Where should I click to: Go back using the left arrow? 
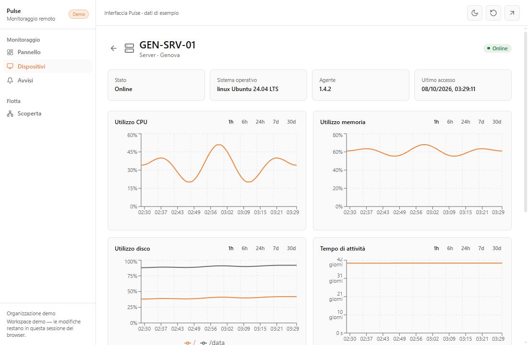[x=113, y=48]
